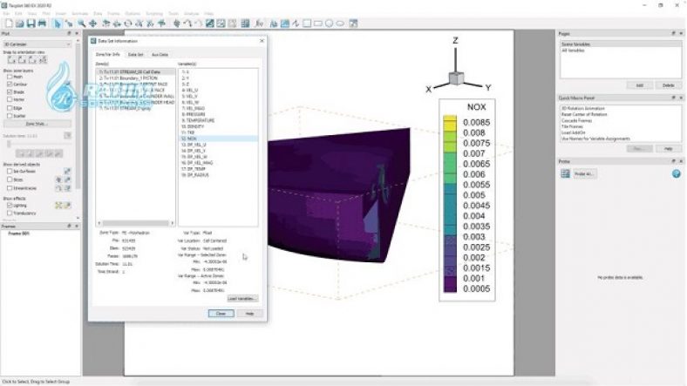Toggle the Contour layer checkbox
This screenshot has height=386, width=687.
(x=10, y=84)
